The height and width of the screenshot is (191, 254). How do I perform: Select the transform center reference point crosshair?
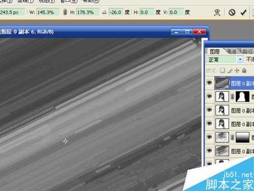click(66, 141)
